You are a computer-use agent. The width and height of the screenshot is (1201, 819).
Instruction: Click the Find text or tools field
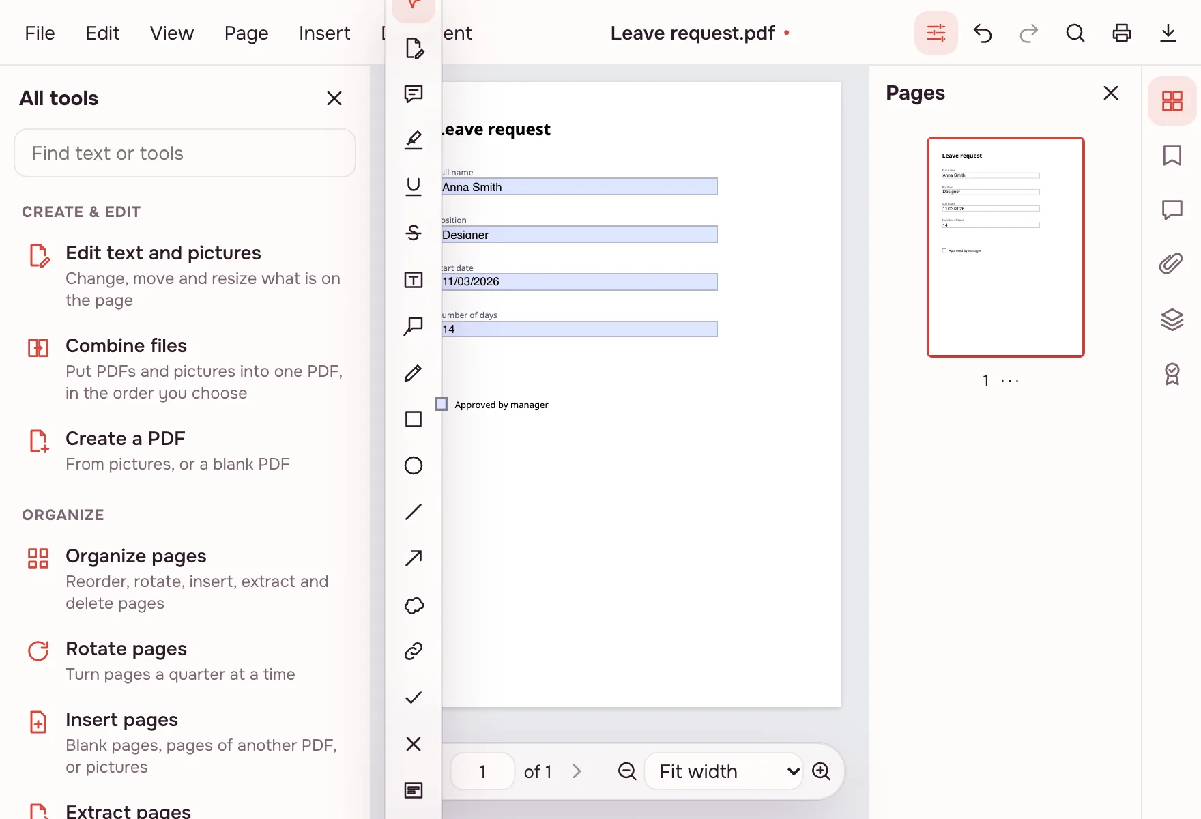pyautogui.click(x=185, y=153)
